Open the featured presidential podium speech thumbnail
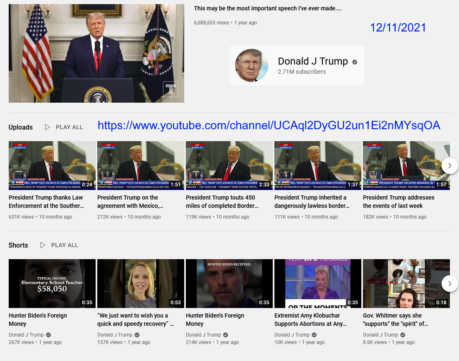459x361 pixels. point(96,53)
